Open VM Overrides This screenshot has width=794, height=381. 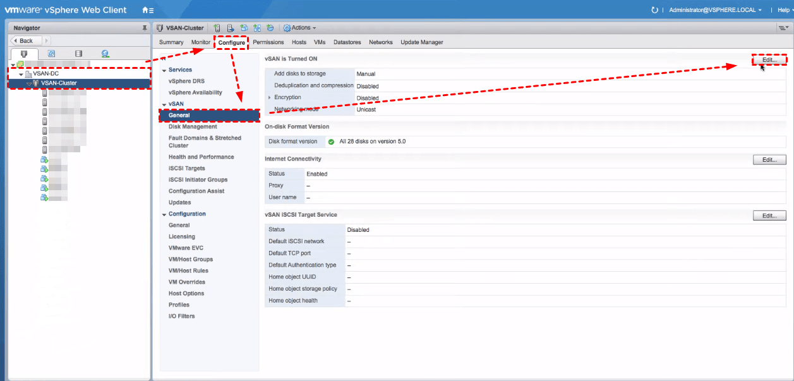point(187,282)
